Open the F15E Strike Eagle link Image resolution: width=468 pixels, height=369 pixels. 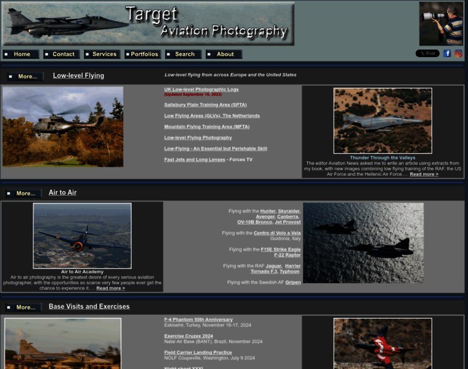[281, 250]
